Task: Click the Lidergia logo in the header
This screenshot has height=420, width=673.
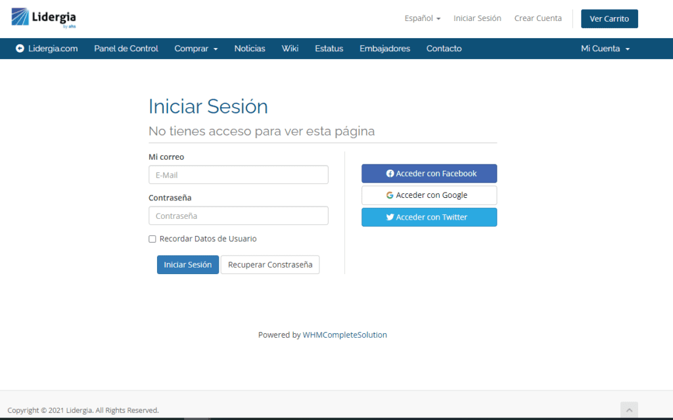Action: pyautogui.click(x=43, y=18)
